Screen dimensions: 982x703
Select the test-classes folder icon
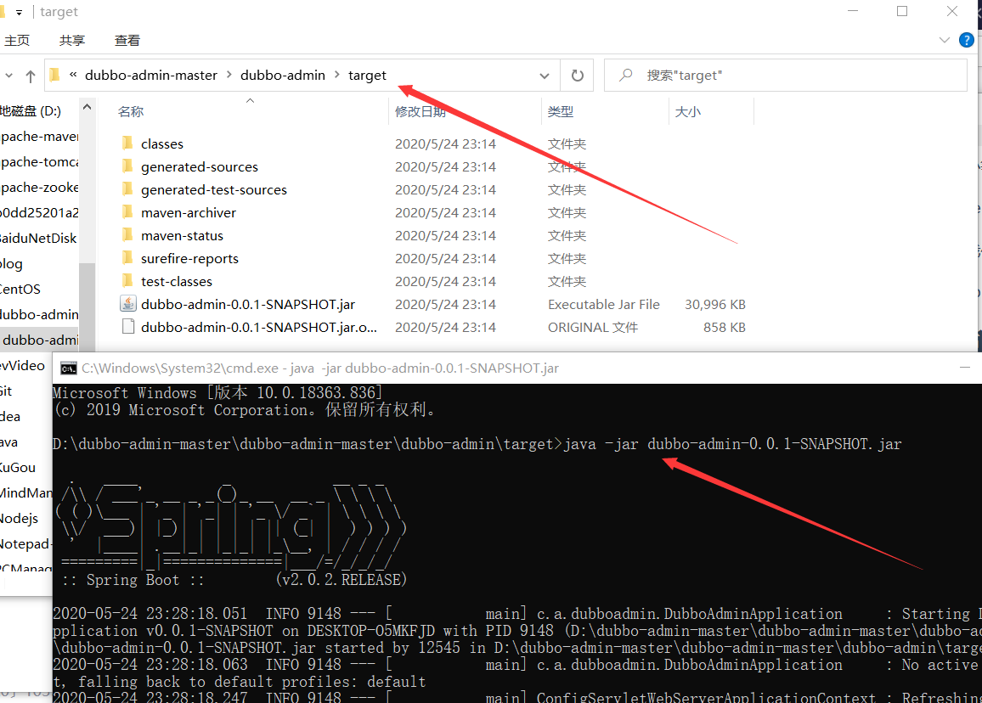[127, 281]
